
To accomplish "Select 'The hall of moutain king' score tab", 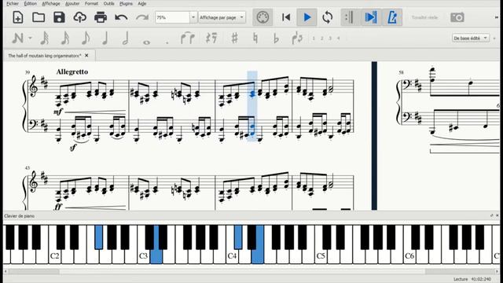I will (45, 56).
